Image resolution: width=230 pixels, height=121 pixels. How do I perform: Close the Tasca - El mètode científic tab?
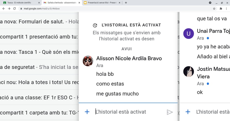tap(39, 3)
